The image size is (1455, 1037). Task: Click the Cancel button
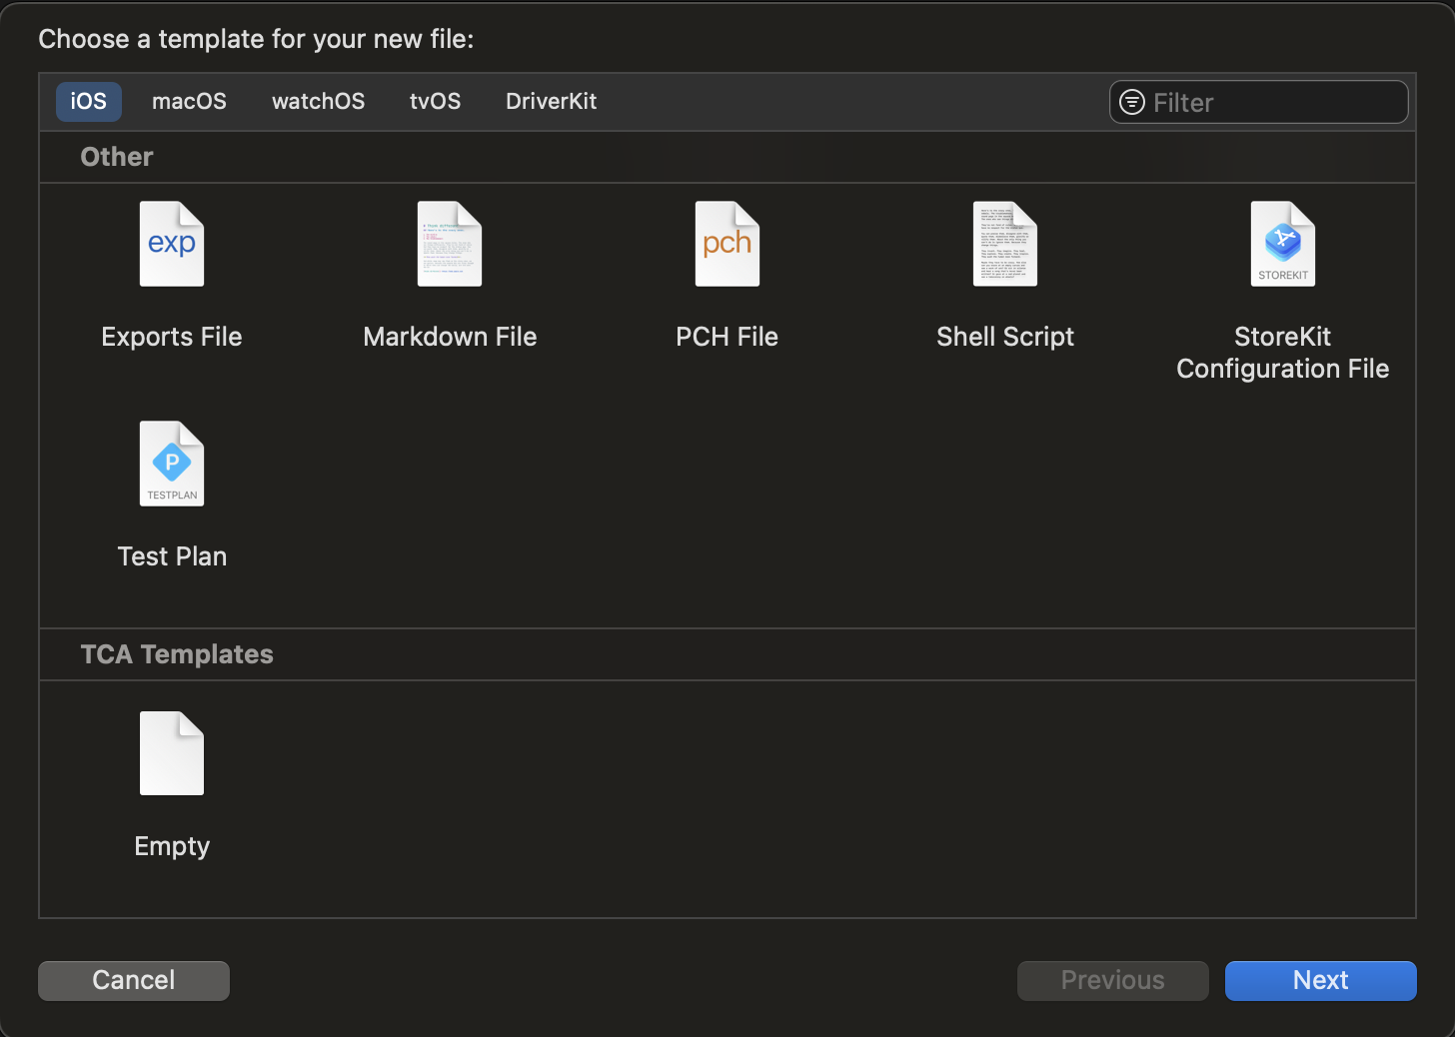pyautogui.click(x=134, y=980)
